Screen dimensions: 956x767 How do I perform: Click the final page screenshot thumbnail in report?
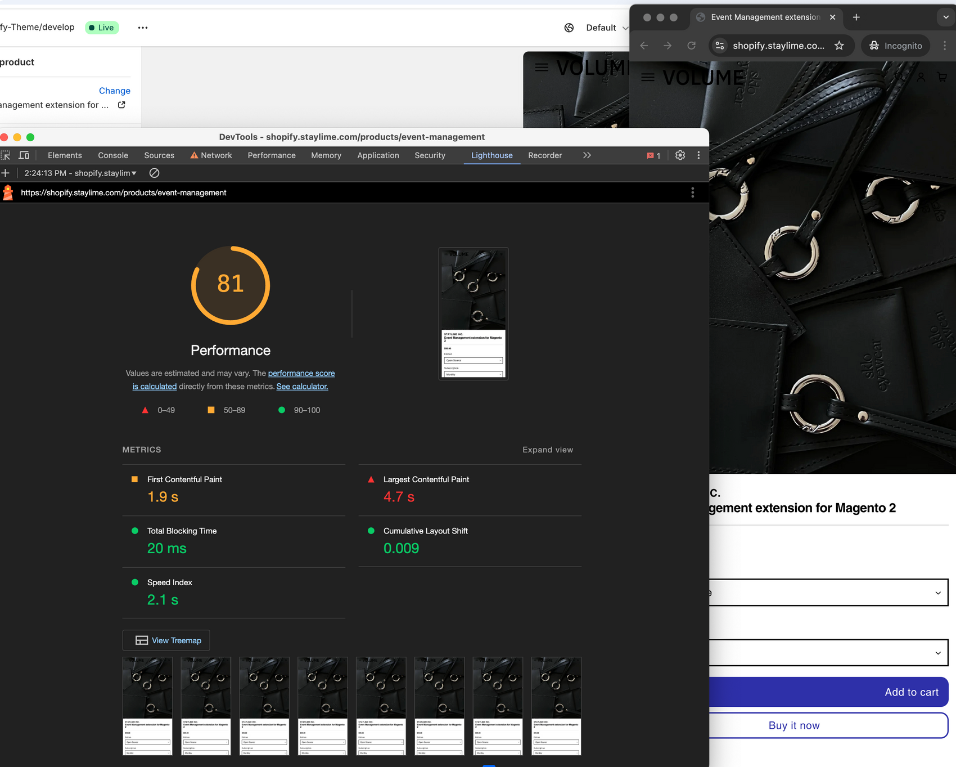[x=474, y=314]
